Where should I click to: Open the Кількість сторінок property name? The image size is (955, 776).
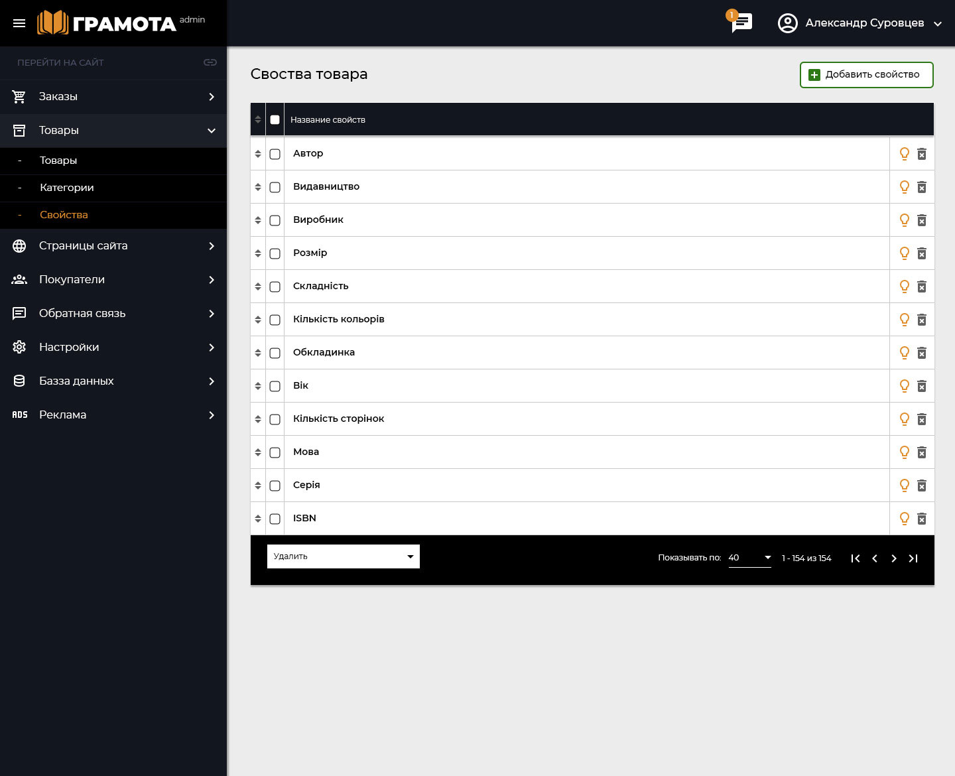point(339,419)
